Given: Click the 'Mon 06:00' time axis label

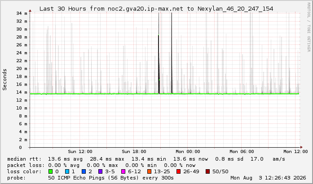Looking at the screenshot, I should click(x=242, y=152).
